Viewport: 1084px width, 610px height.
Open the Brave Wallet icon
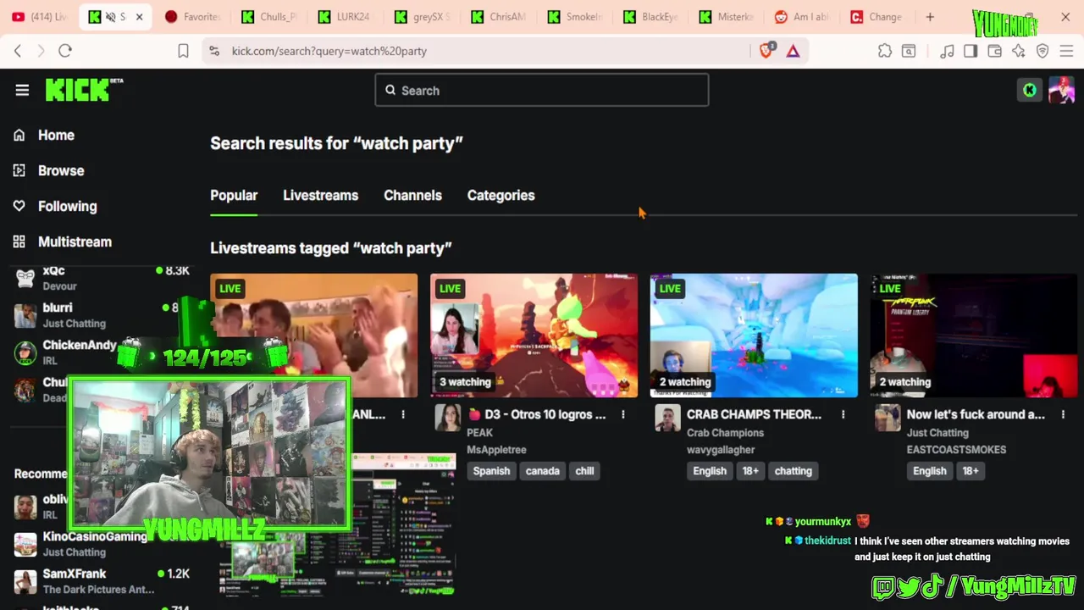995,51
